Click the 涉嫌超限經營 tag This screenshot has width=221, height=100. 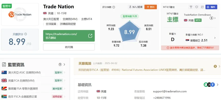[68, 24]
